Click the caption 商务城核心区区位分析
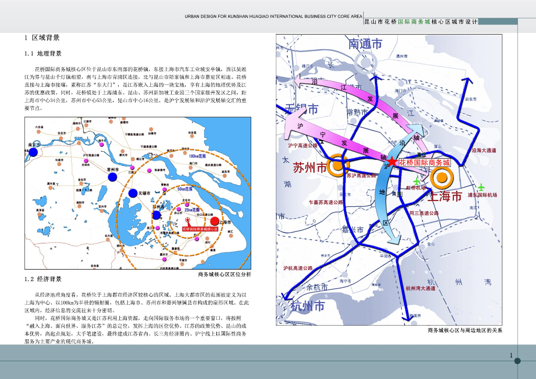Viewport: 536px width, 379px height. [225, 274]
